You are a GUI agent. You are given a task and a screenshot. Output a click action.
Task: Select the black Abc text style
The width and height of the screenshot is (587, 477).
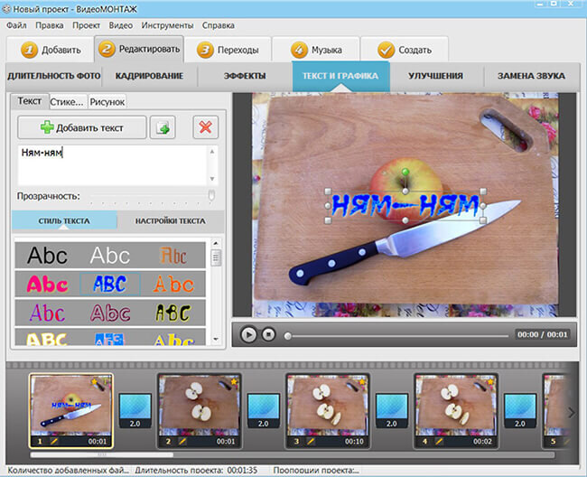coord(47,256)
